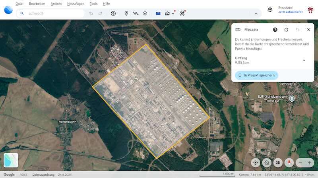Click the Jetzt aktualisieren link
Viewport: 318px width, 178px height.
click(x=291, y=12)
